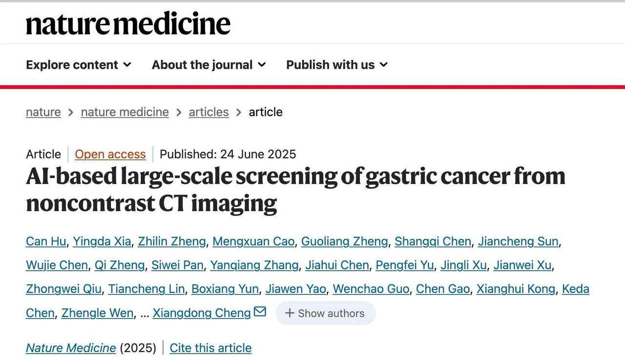Click author Xiangdong Cheng's name
The image size is (625, 357).
(x=202, y=313)
